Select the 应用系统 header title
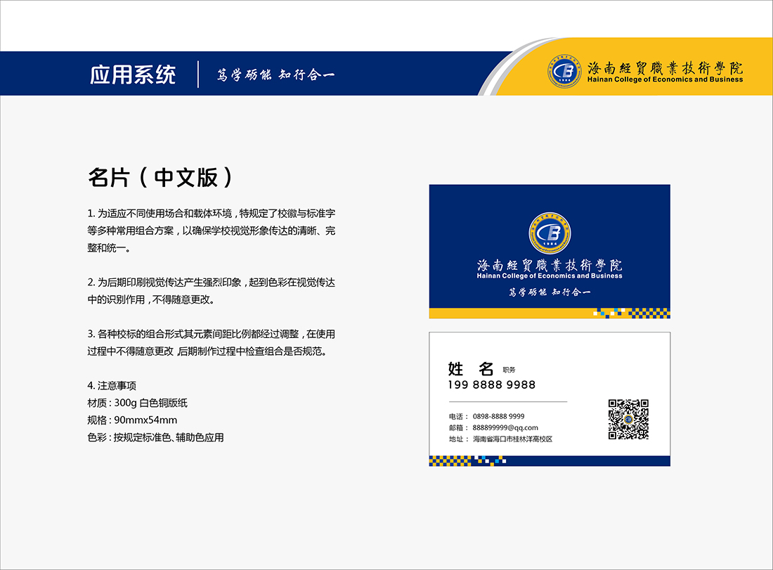 coord(133,75)
